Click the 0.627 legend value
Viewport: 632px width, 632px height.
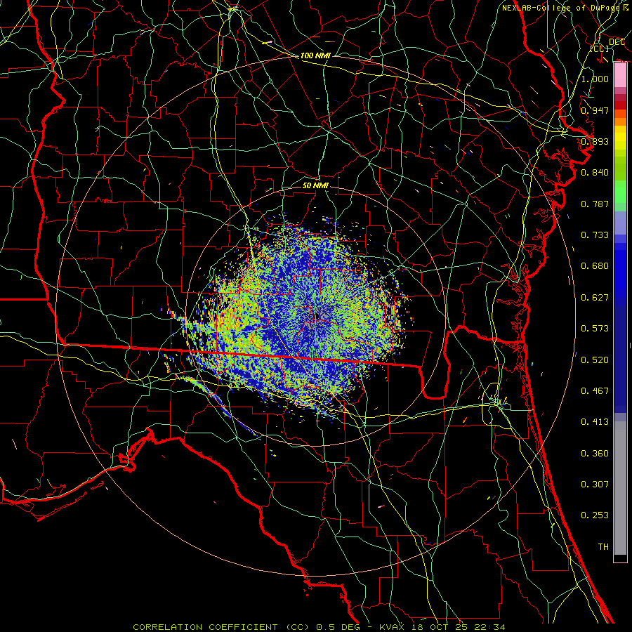coord(595,298)
